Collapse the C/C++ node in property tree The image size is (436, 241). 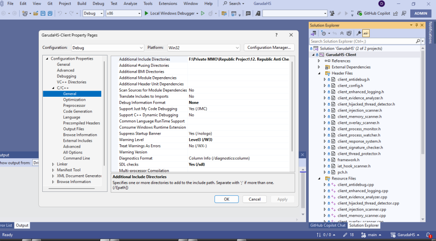(x=53, y=88)
